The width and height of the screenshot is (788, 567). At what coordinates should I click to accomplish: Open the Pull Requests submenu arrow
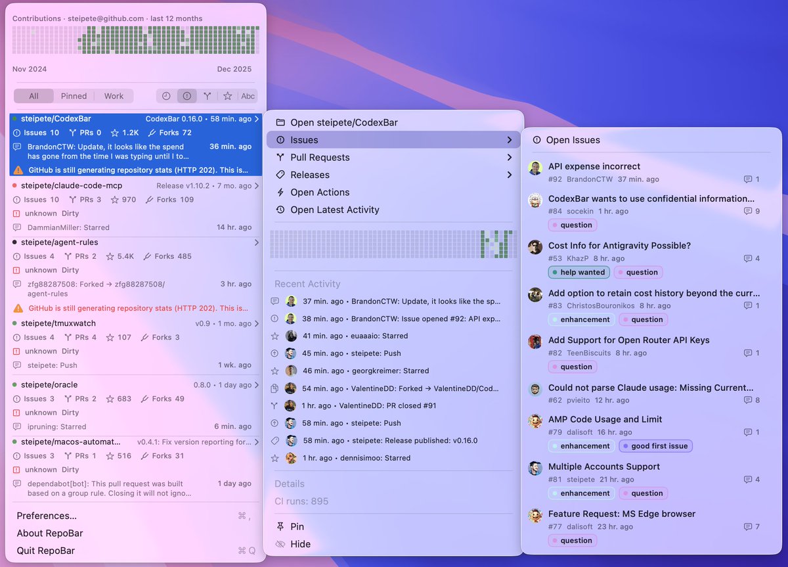(510, 158)
